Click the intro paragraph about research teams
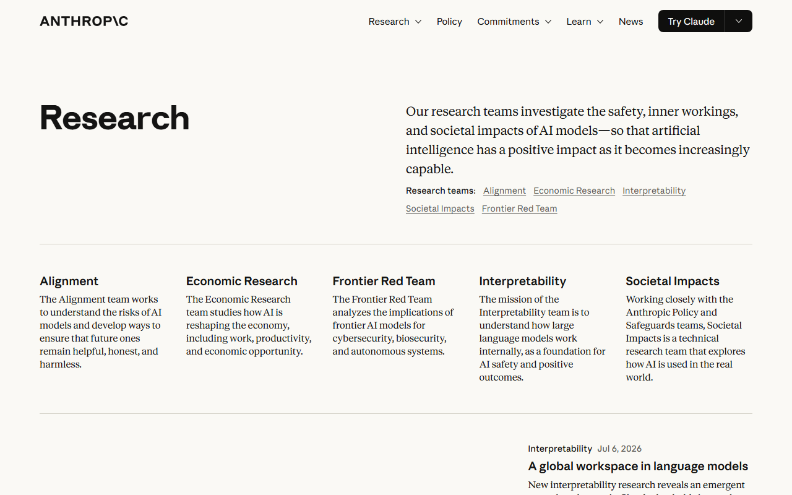The width and height of the screenshot is (792, 495). click(x=578, y=140)
